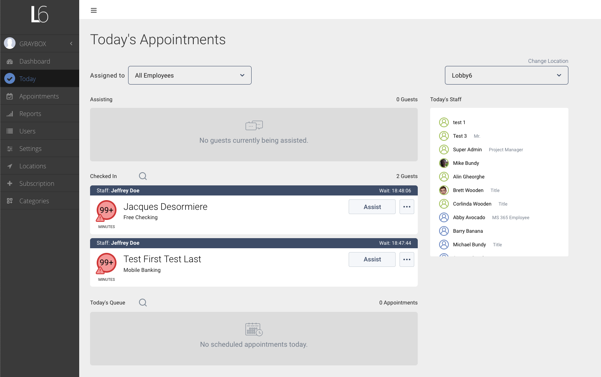Open Settings in the sidebar

[x=40, y=149]
